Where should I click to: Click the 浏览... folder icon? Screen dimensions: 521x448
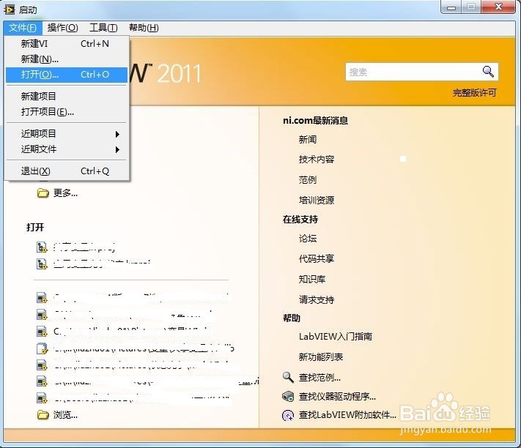tap(43, 414)
